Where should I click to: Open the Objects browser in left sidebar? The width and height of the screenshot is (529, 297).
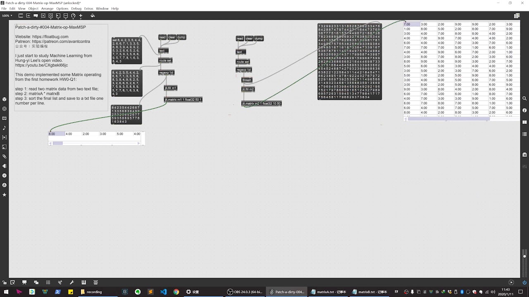pyautogui.click(x=5, y=99)
